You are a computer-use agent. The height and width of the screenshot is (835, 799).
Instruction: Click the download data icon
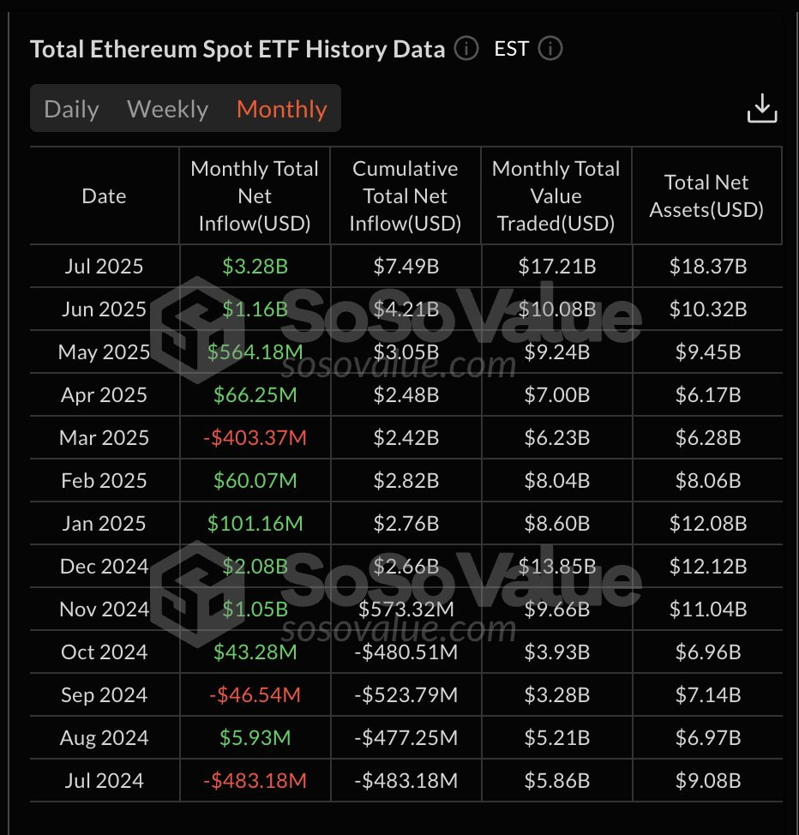[762, 109]
